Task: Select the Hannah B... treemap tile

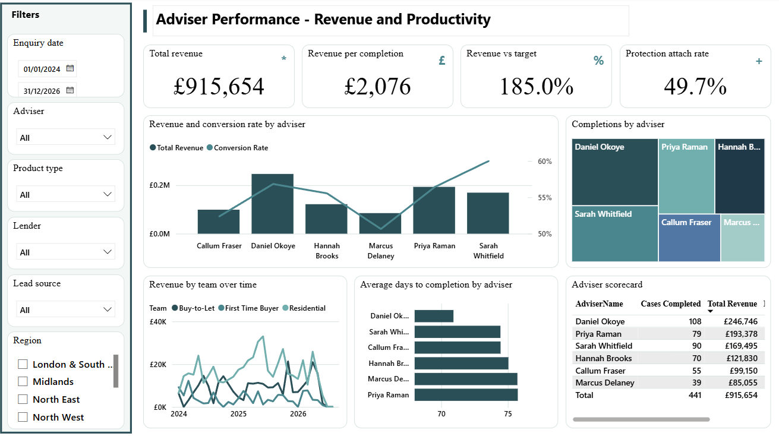Action: [740, 176]
